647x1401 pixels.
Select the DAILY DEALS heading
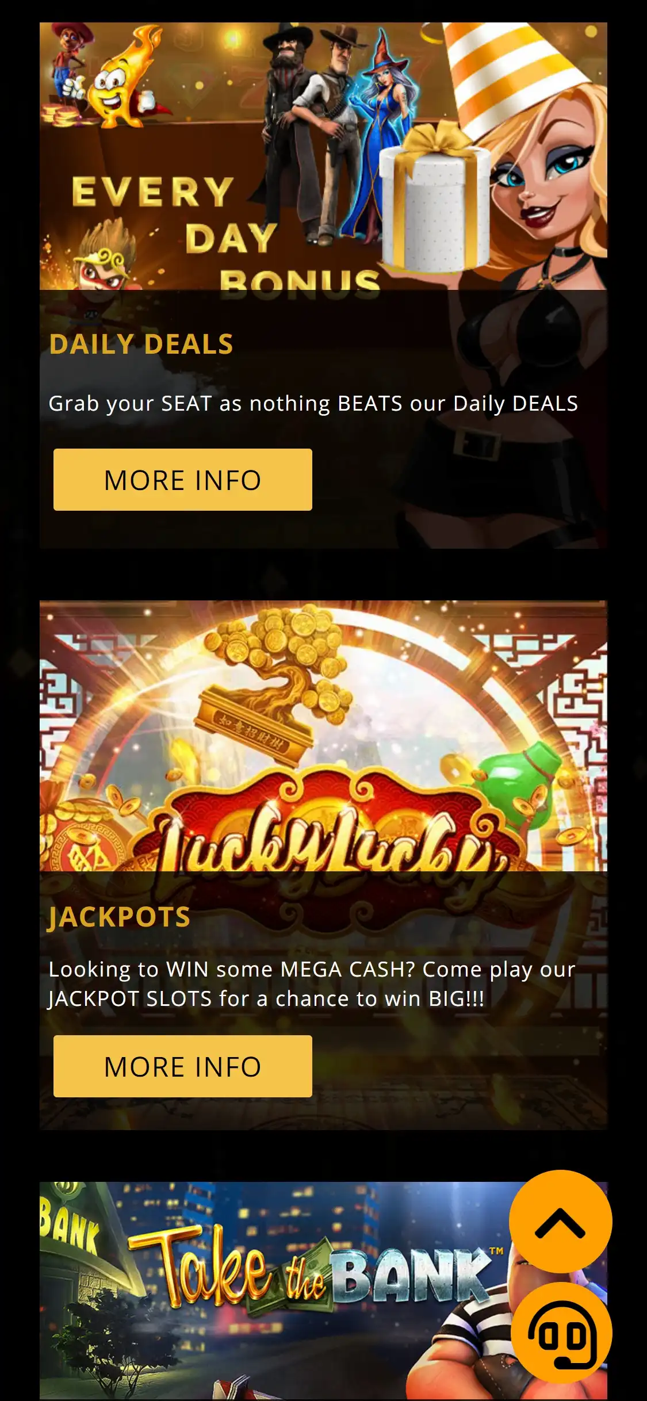pos(141,344)
